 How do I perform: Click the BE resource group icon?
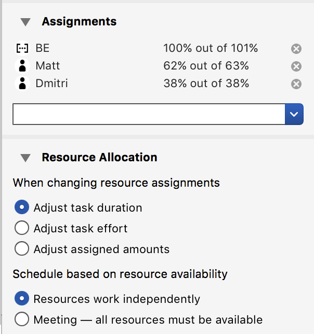click(22, 48)
